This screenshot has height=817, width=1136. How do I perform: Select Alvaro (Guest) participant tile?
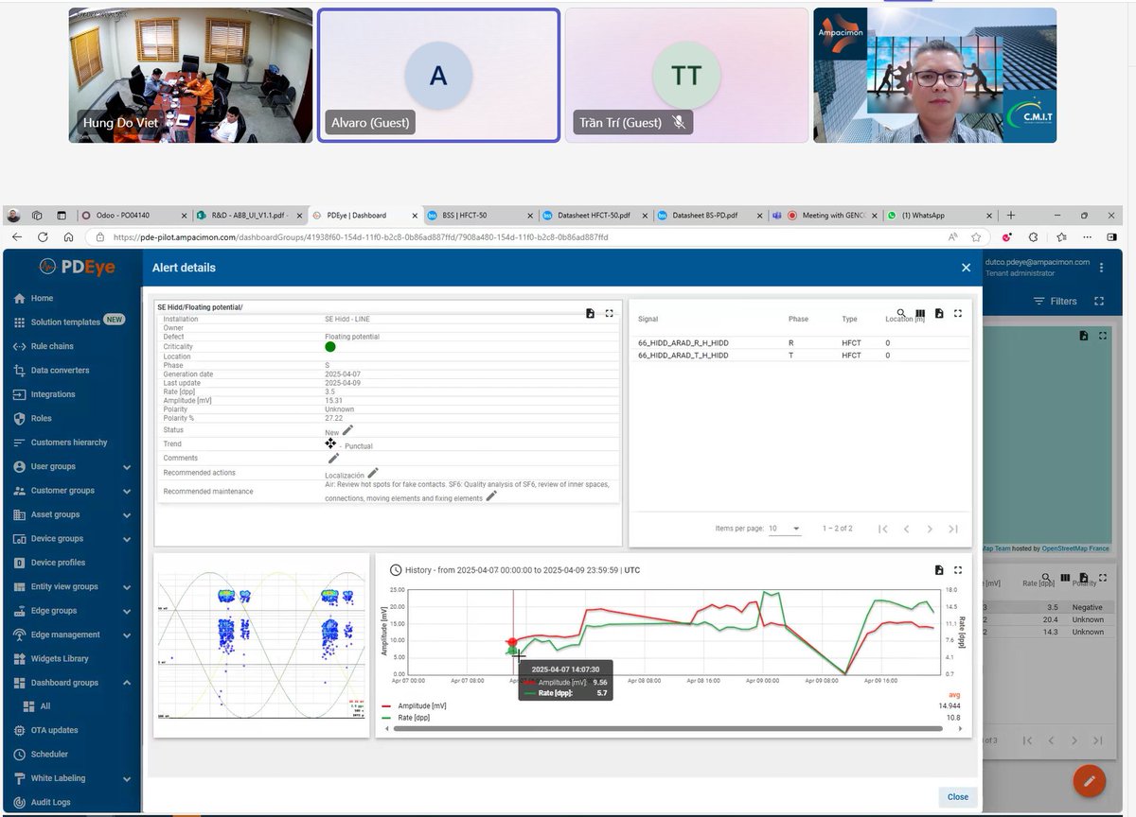coord(438,76)
